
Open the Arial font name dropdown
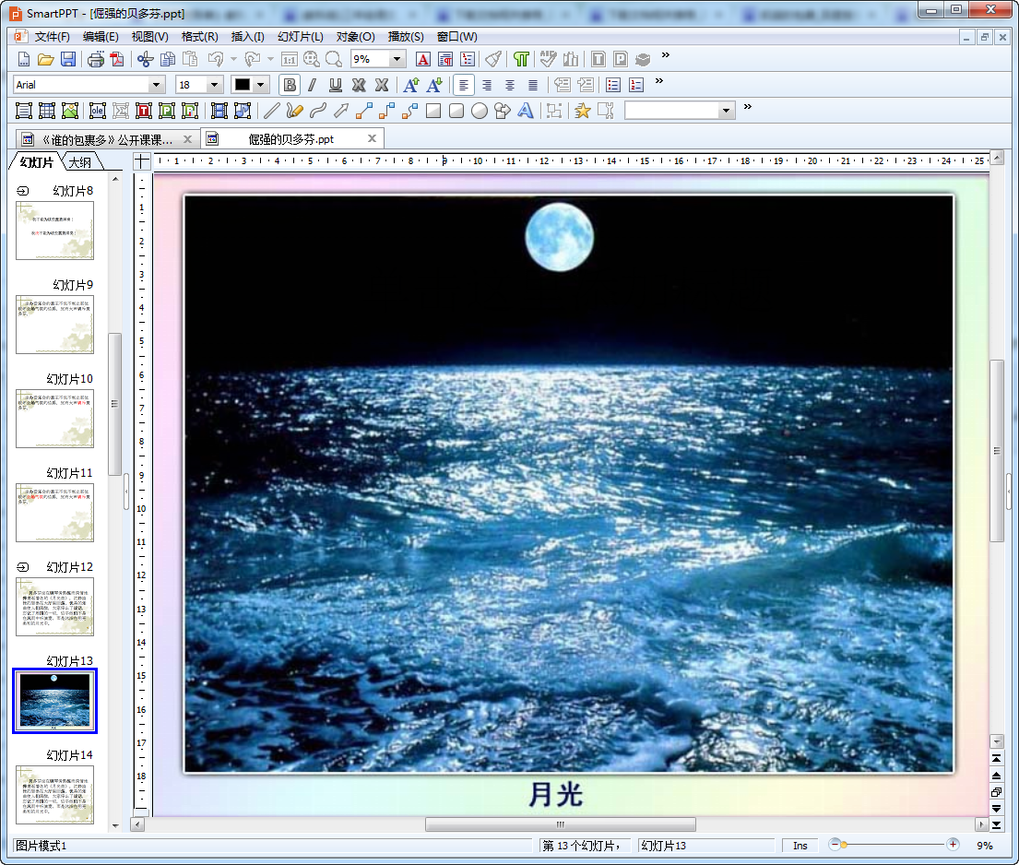coord(156,85)
